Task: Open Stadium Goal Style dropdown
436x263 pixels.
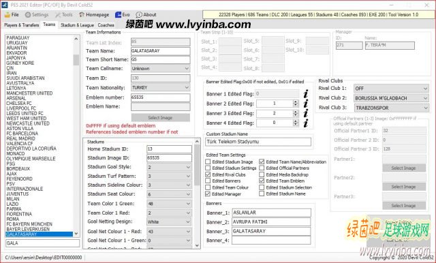Action: (x=169, y=167)
